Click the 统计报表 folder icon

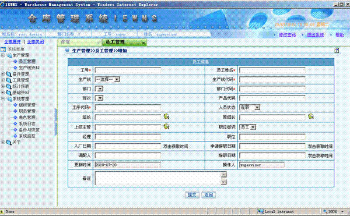point(9,86)
